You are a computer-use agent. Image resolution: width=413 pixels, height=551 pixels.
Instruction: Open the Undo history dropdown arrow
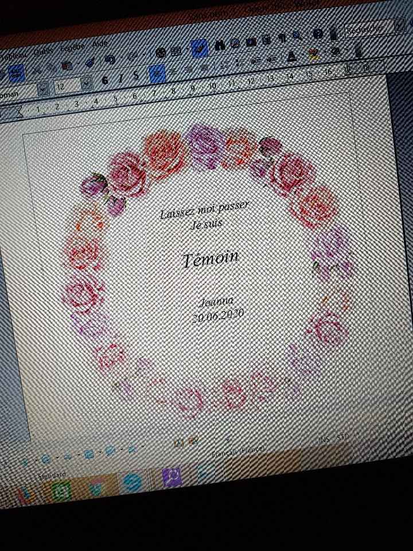(121, 59)
